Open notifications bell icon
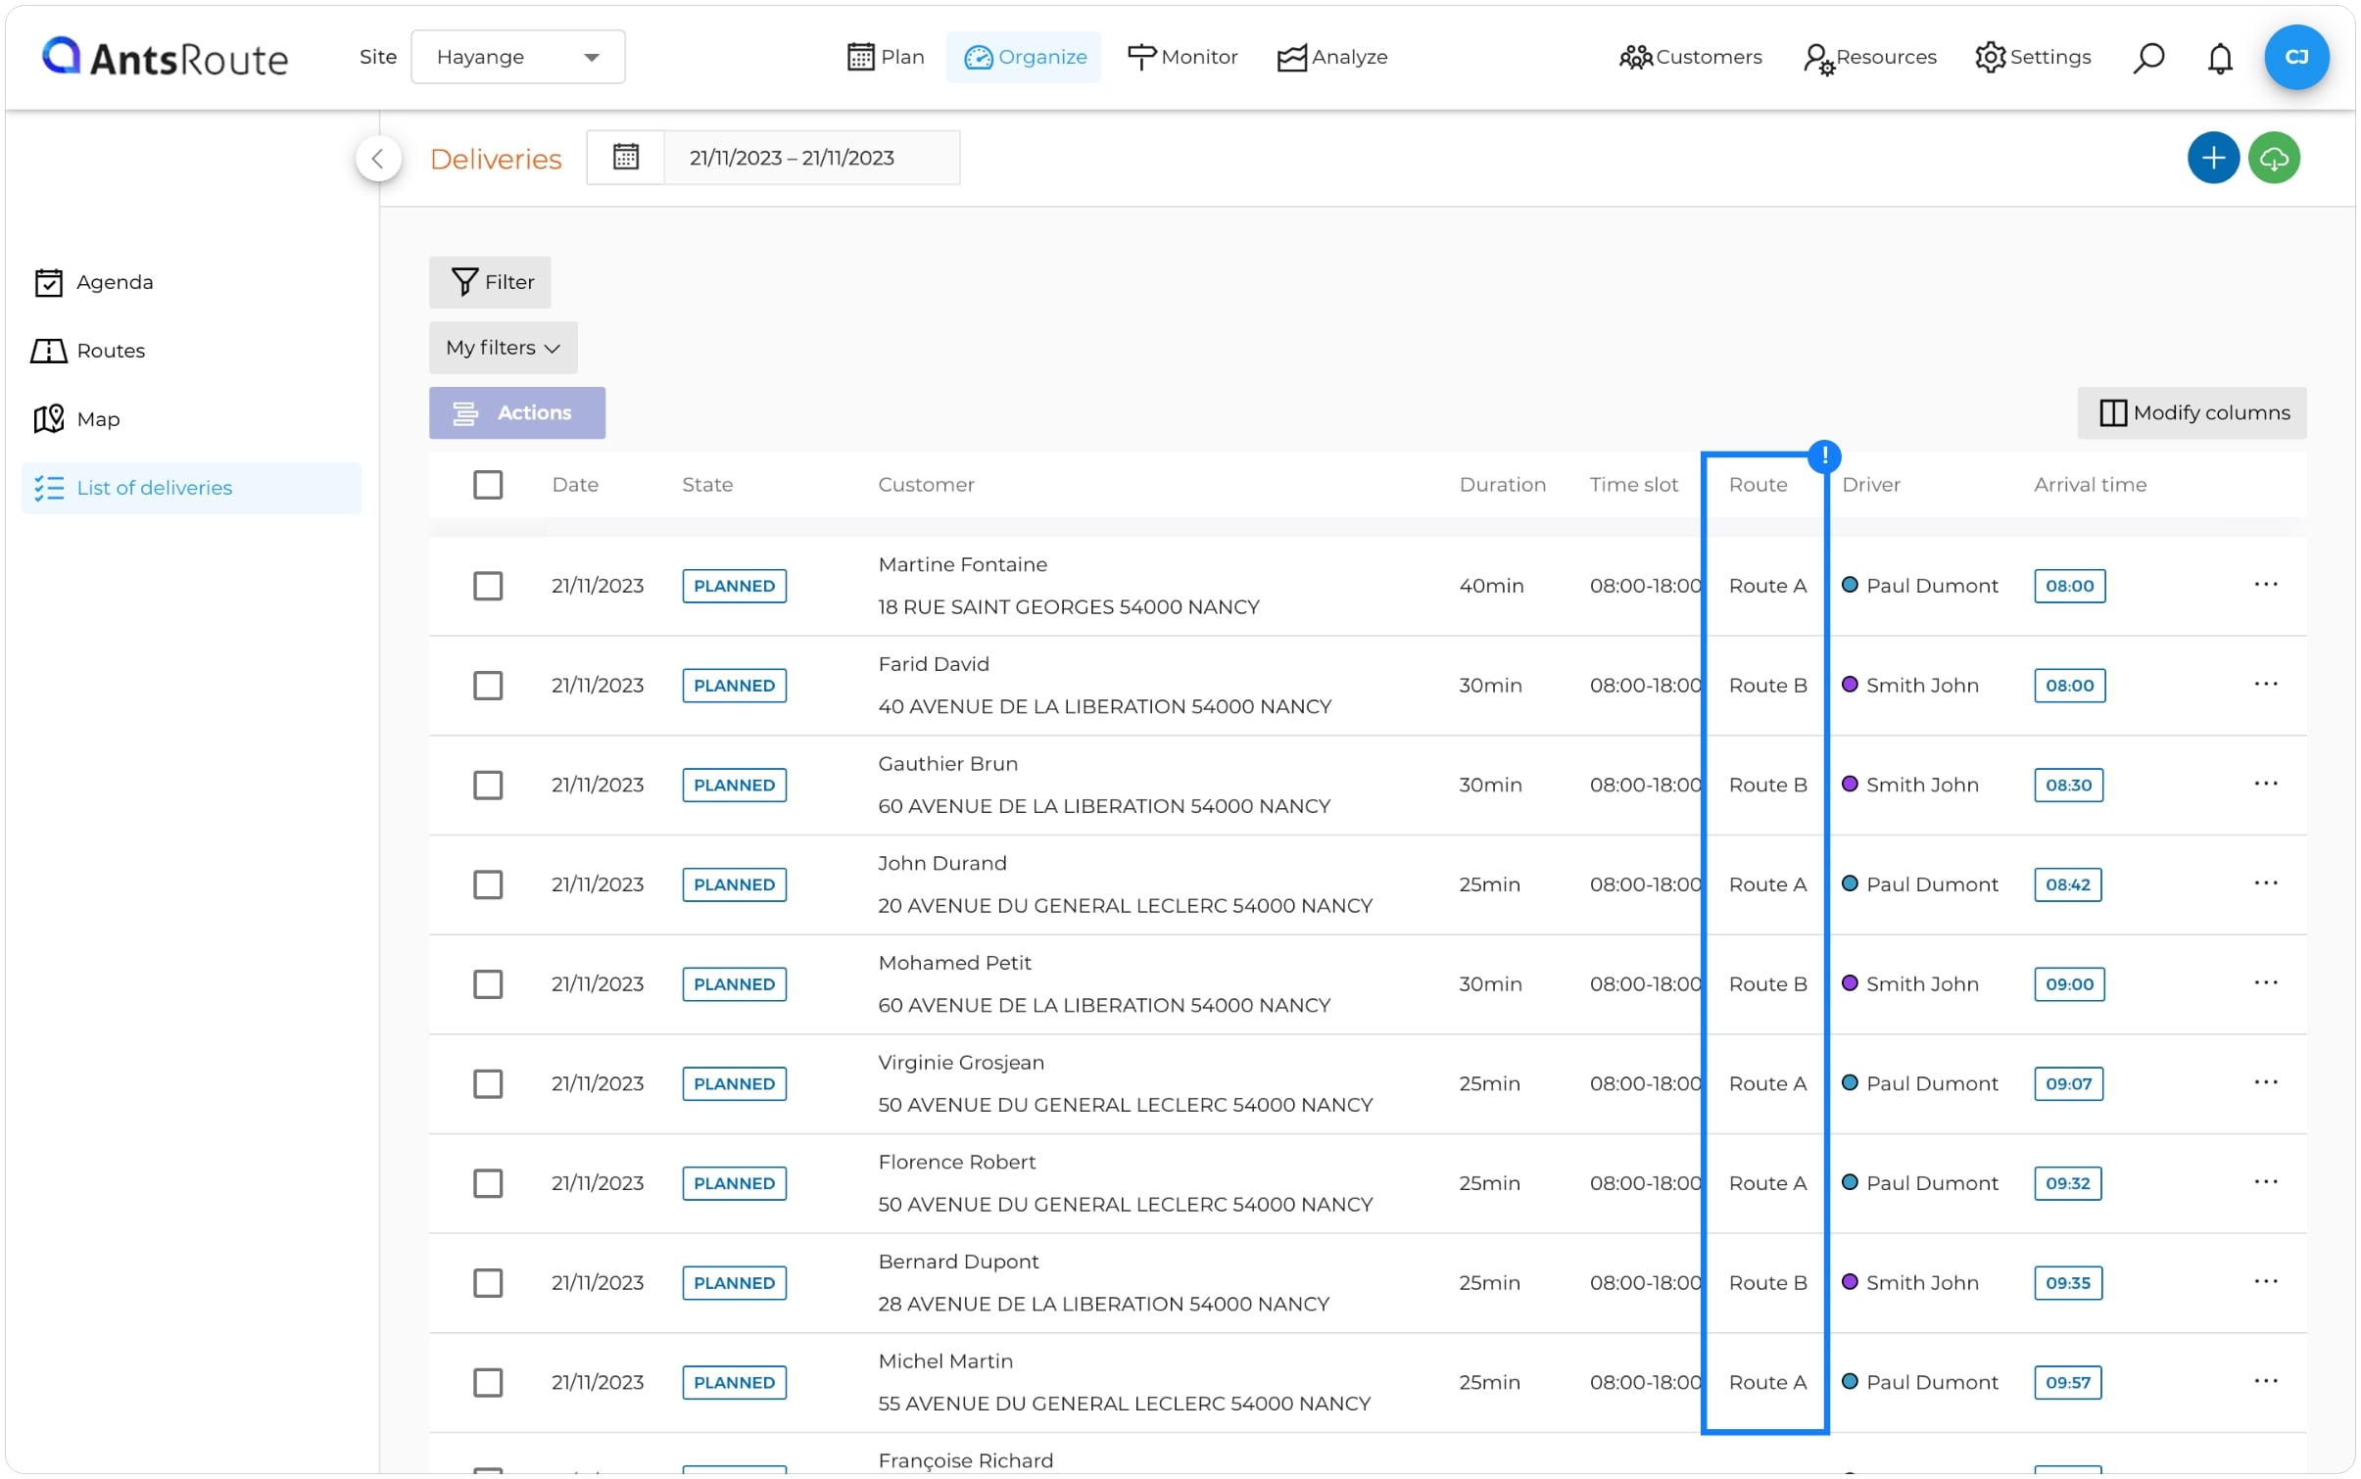The width and height of the screenshot is (2361, 1479). pyautogui.click(x=2219, y=58)
